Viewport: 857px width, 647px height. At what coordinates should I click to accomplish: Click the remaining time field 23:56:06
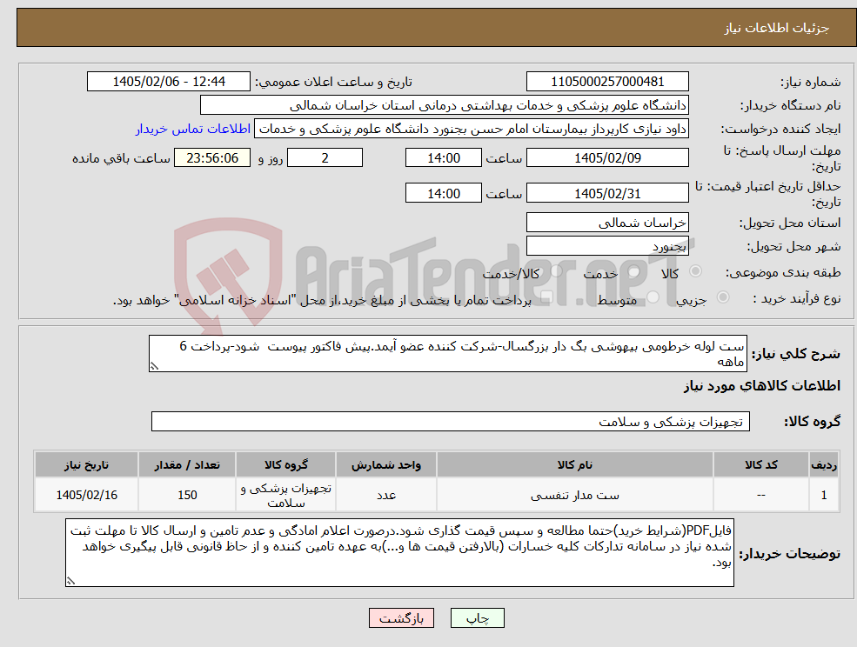tap(212, 158)
